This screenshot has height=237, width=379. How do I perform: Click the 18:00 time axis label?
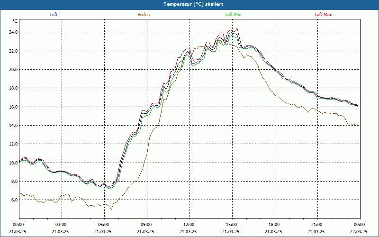275,225
